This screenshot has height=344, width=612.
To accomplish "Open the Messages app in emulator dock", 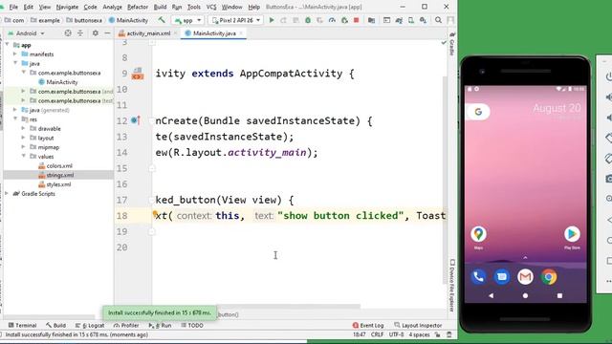I will tap(502, 277).
